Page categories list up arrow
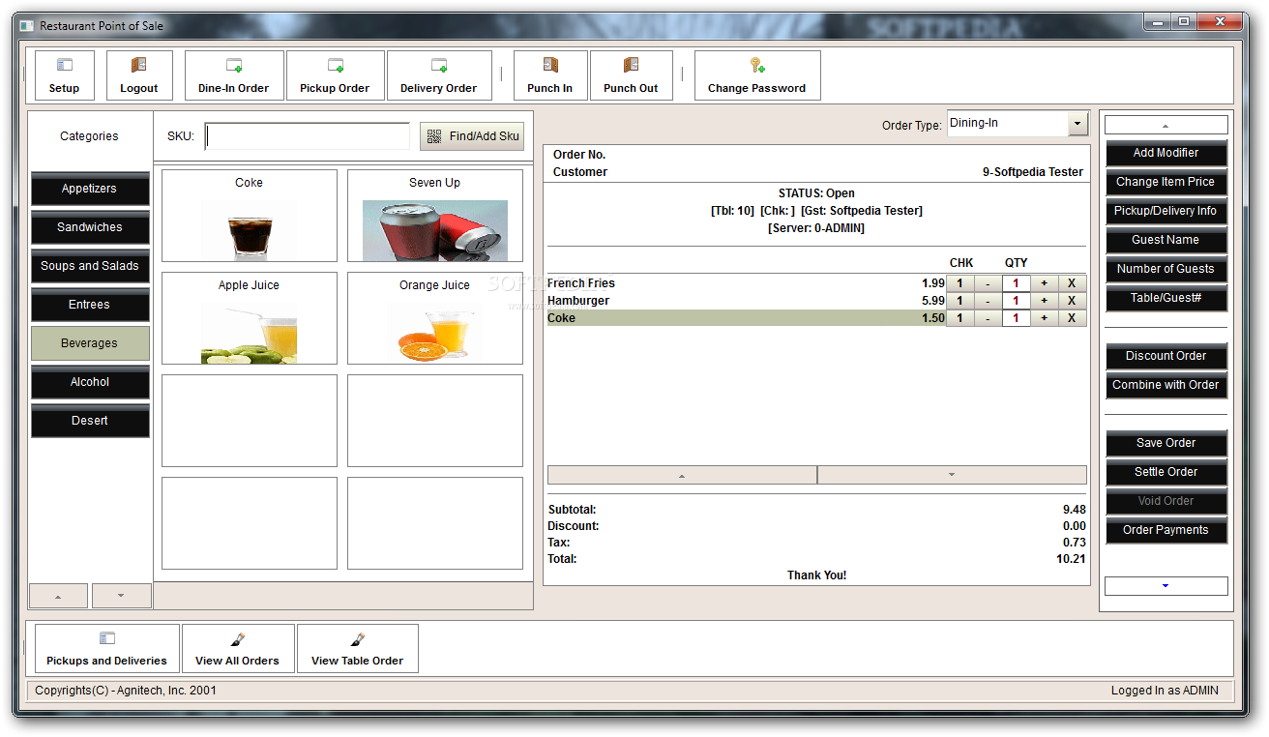Viewport: 1269px width, 737px height. click(x=58, y=596)
